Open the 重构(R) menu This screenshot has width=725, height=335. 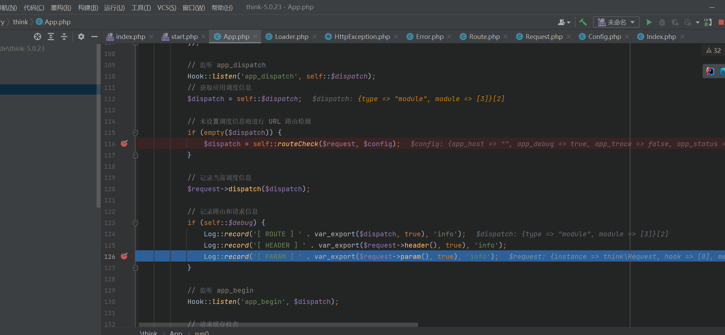pos(61,8)
